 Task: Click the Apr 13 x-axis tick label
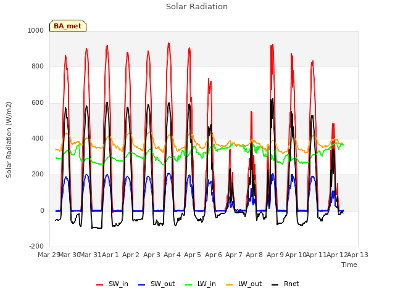[358, 255]
